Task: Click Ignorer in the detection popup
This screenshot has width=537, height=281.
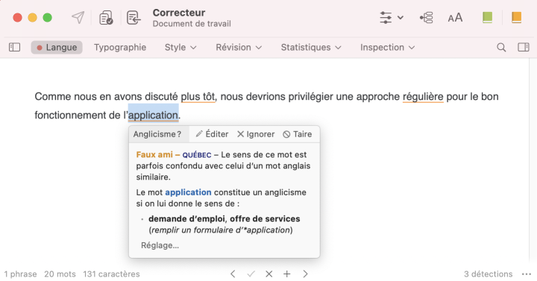Action: (x=256, y=134)
